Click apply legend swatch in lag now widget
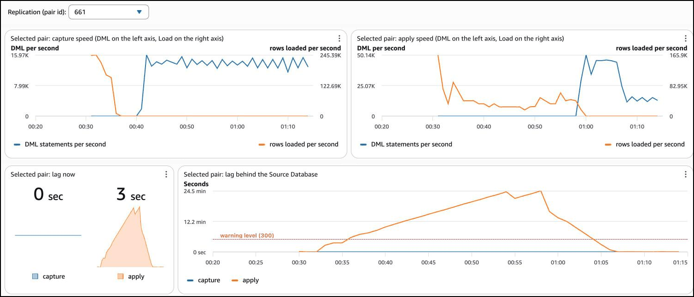 tap(121, 276)
